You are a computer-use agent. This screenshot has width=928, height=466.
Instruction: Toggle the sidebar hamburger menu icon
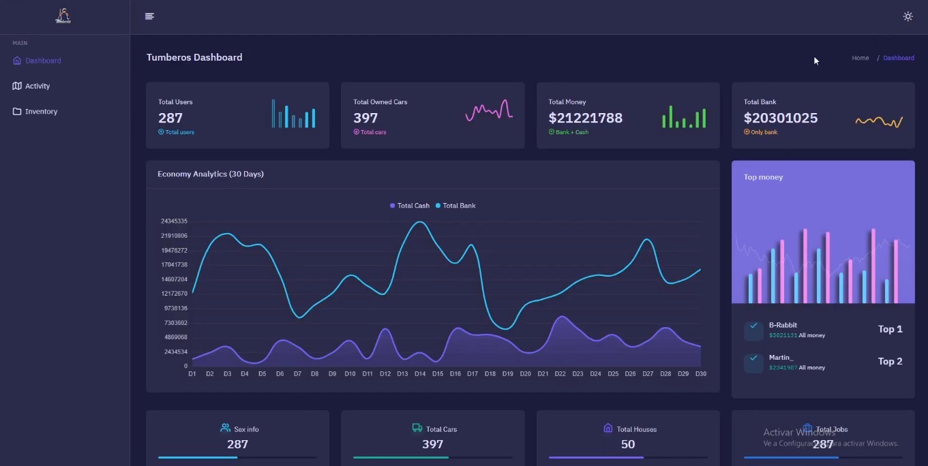(x=149, y=16)
